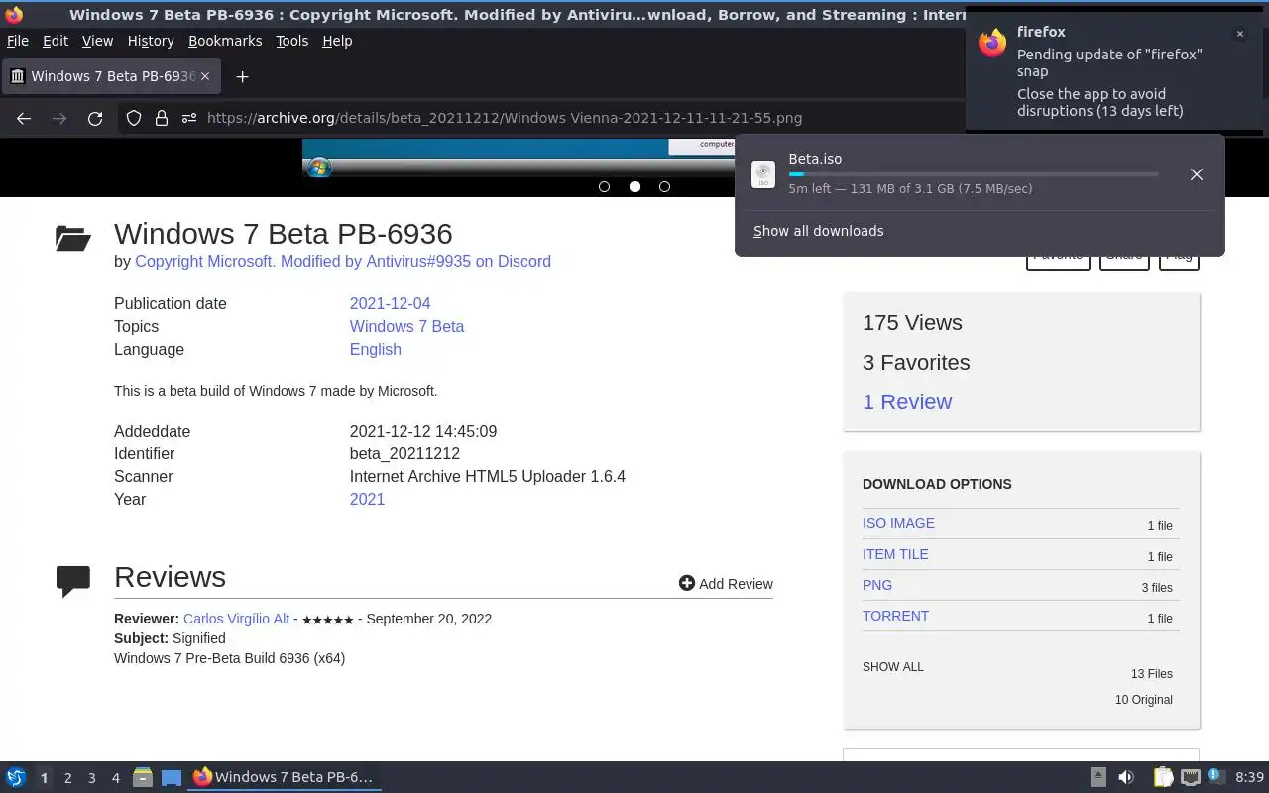This screenshot has width=1269, height=793.
Task: Select the second carousel dot
Action: [x=634, y=186]
